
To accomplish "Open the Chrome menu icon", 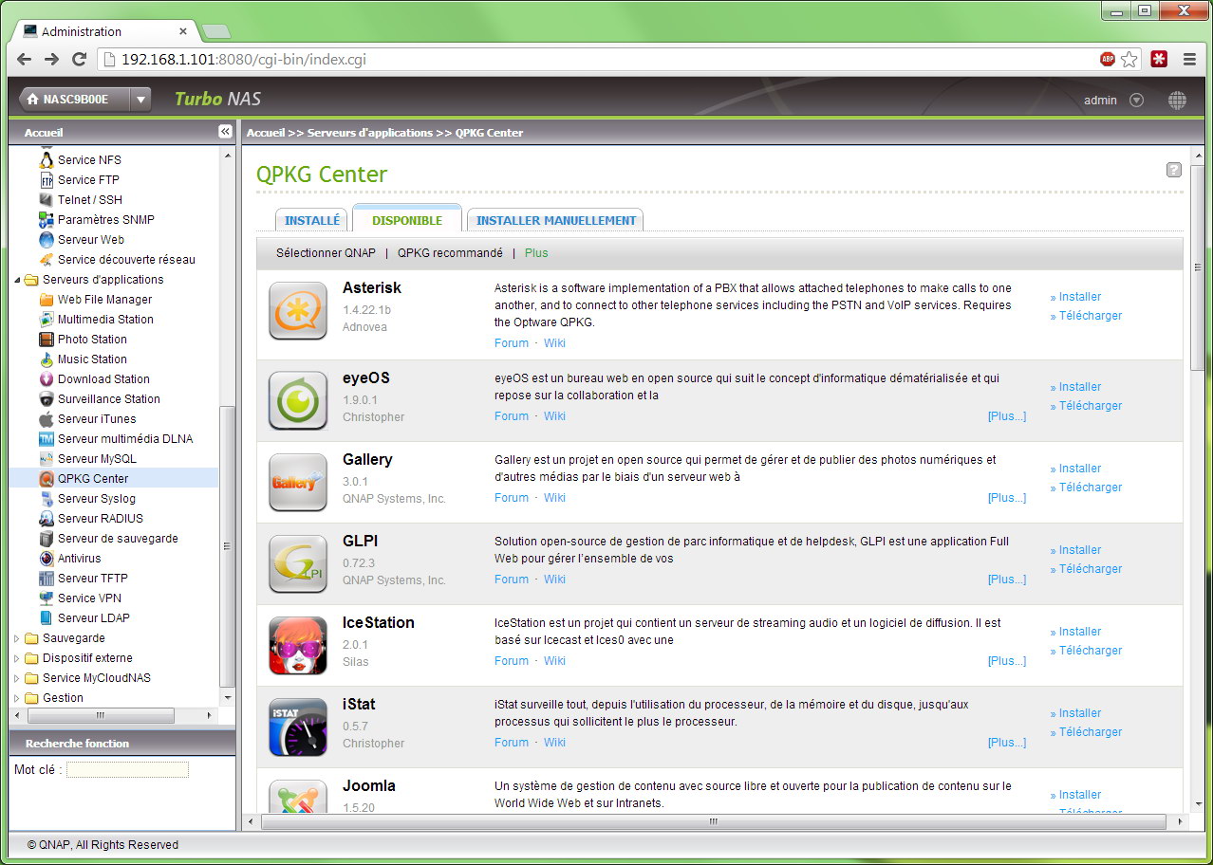I will (1189, 59).
